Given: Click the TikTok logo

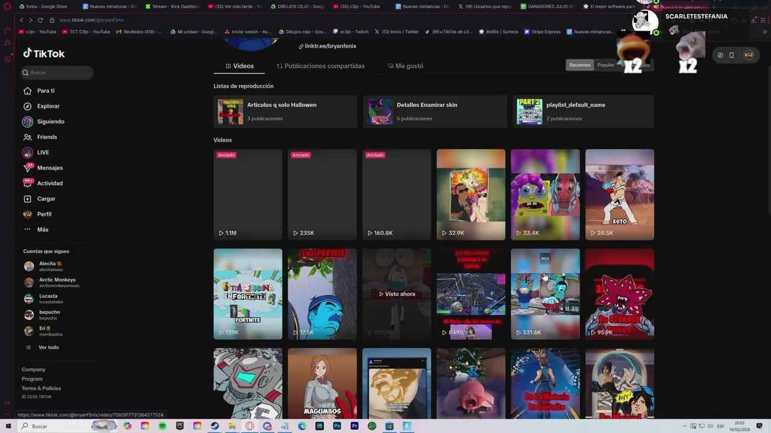Looking at the screenshot, I should [x=44, y=54].
